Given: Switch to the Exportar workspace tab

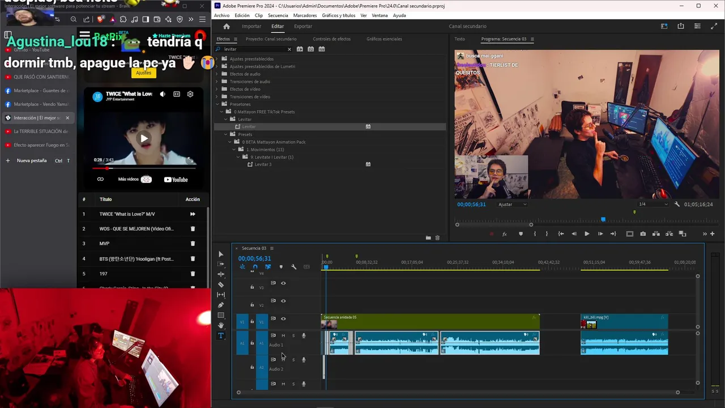Looking at the screenshot, I should (x=303, y=26).
